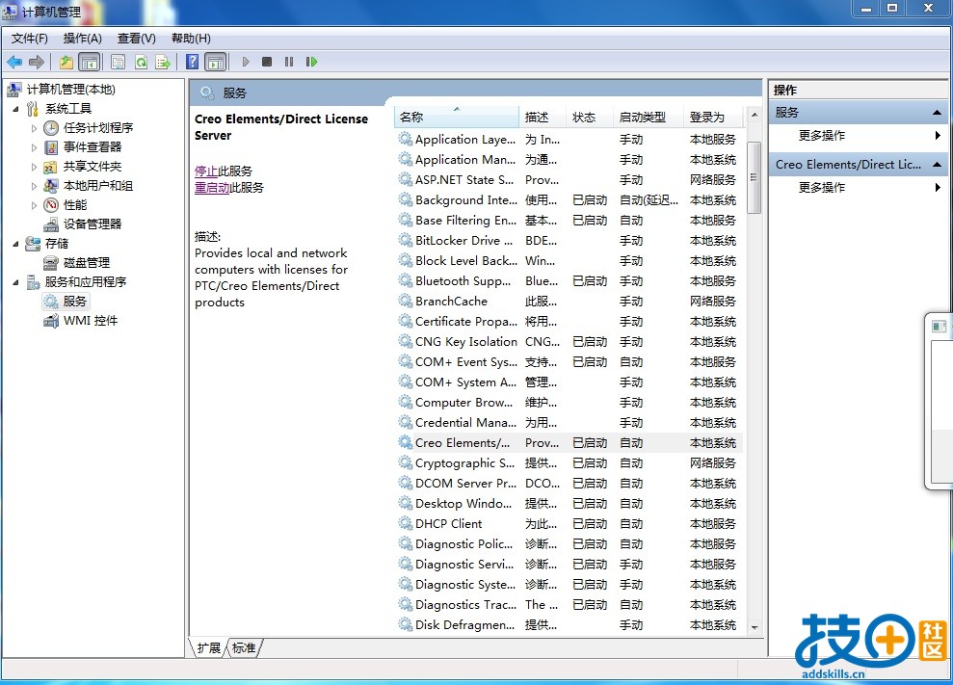This screenshot has height=685, width=953.
Task: Click the Forward arrow toolbar icon
Action: coord(37,62)
